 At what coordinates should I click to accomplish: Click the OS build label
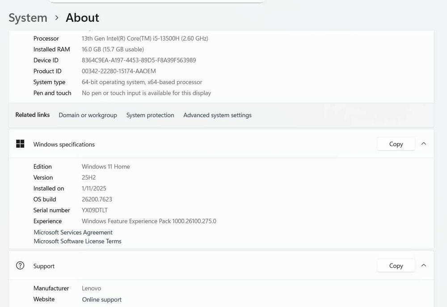click(x=45, y=199)
